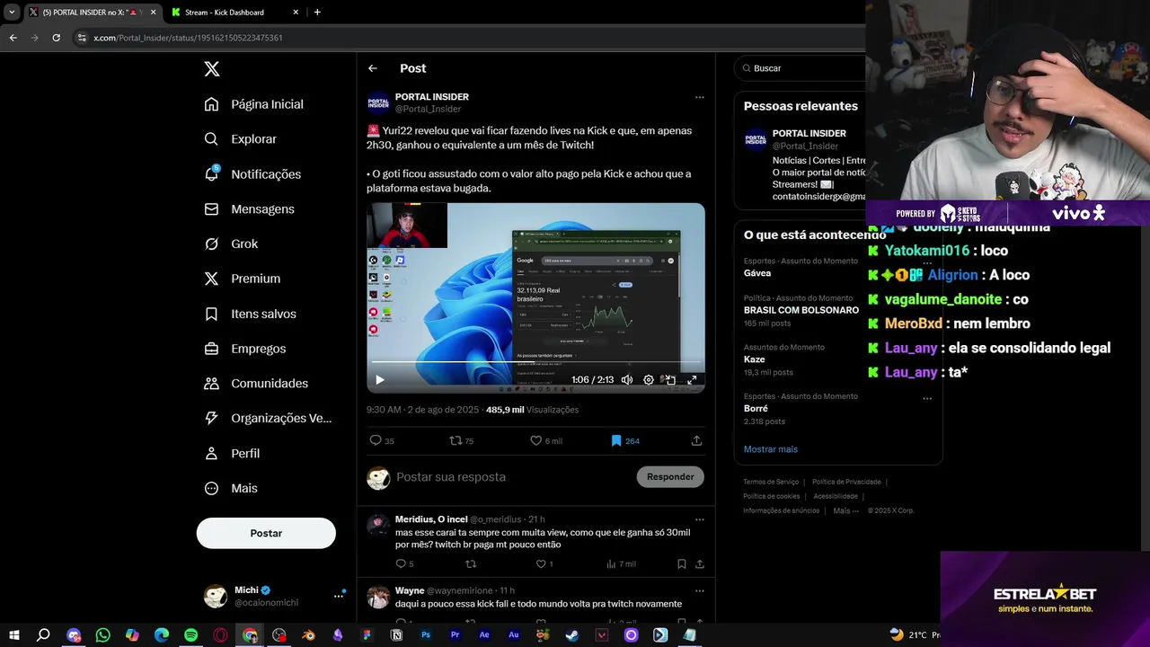Open video settings gear
Image resolution: width=1150 pixels, height=647 pixels.
[649, 380]
